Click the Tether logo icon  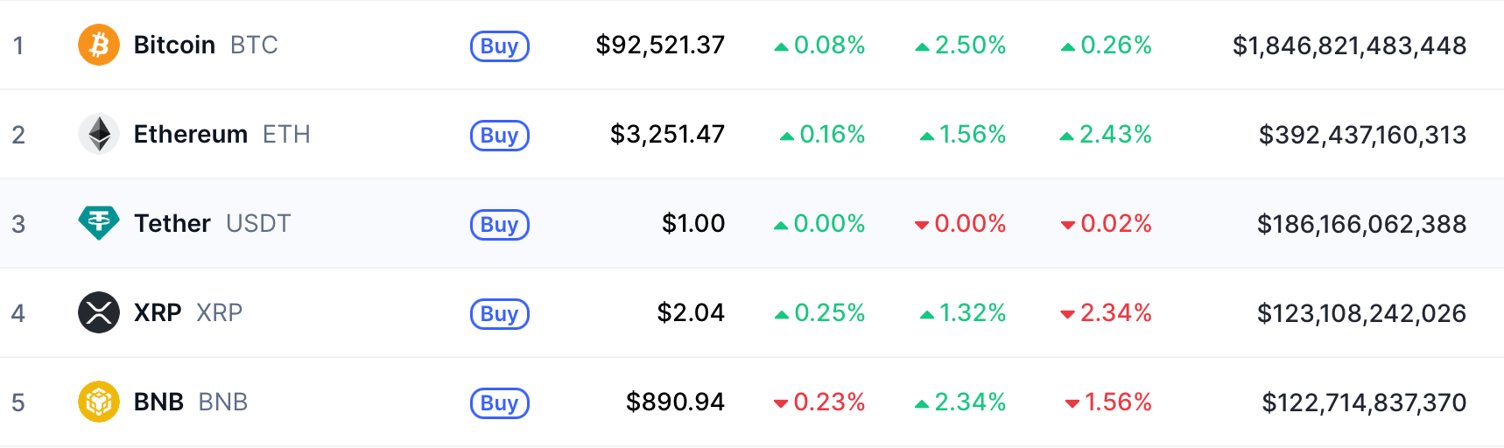click(99, 223)
